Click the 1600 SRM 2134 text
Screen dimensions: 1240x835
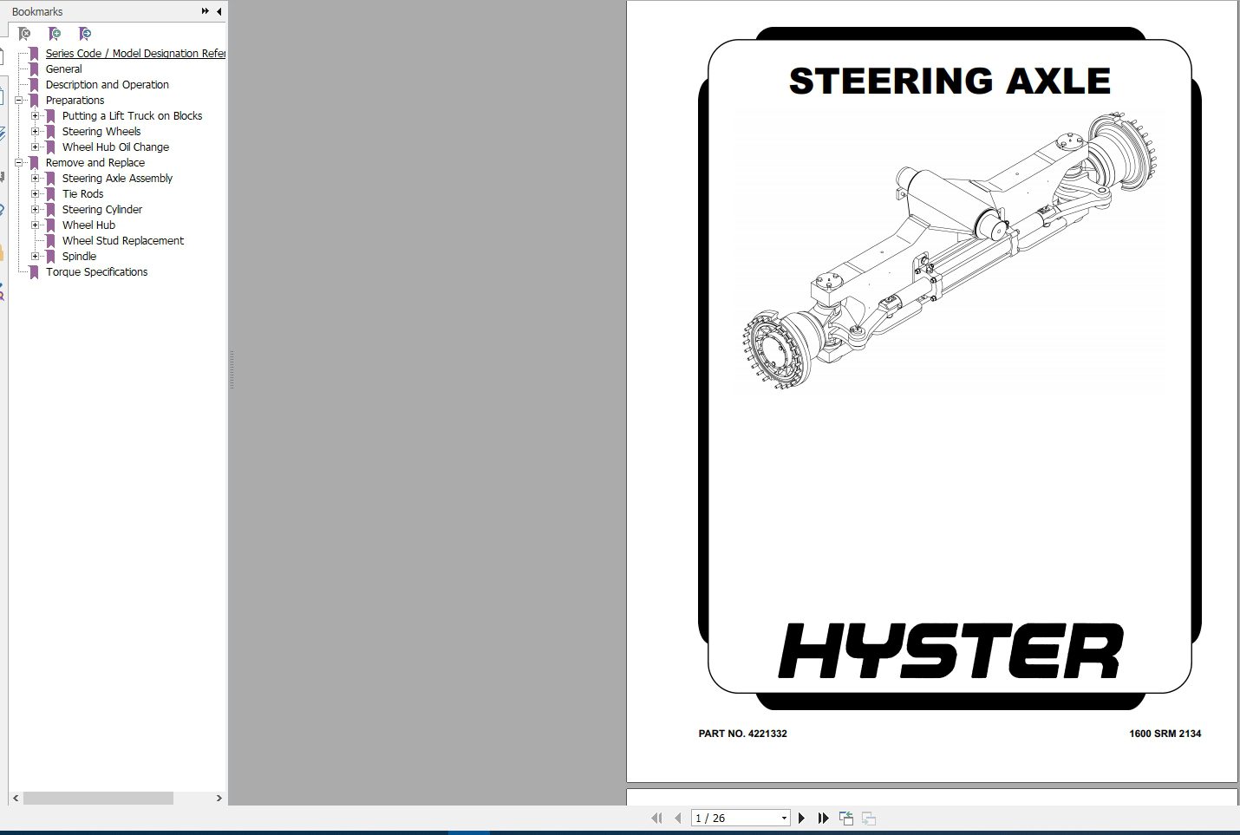(x=1165, y=734)
